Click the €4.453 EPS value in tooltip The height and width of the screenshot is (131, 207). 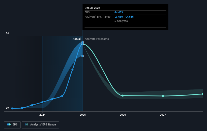[x=119, y=12]
